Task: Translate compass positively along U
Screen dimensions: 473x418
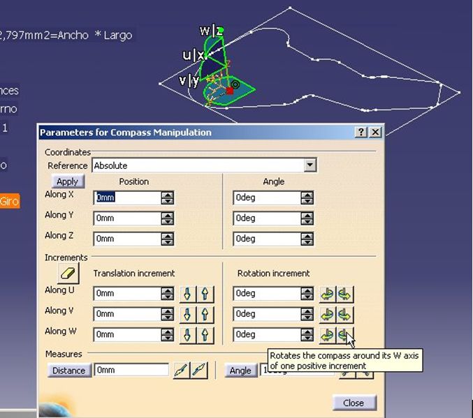Action: [x=206, y=294]
